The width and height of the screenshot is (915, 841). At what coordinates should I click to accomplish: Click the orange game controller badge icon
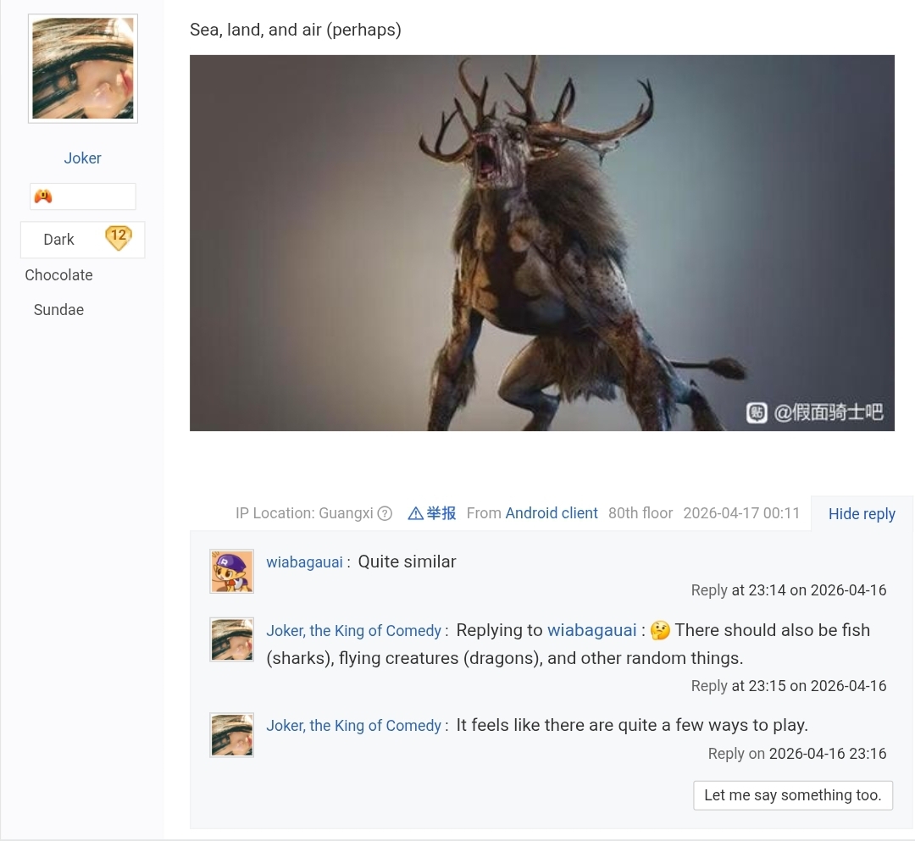(43, 196)
